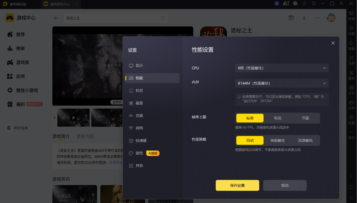Choose 画面最佳 performance strategy
The height and width of the screenshot is (203, 357).
tap(278, 140)
